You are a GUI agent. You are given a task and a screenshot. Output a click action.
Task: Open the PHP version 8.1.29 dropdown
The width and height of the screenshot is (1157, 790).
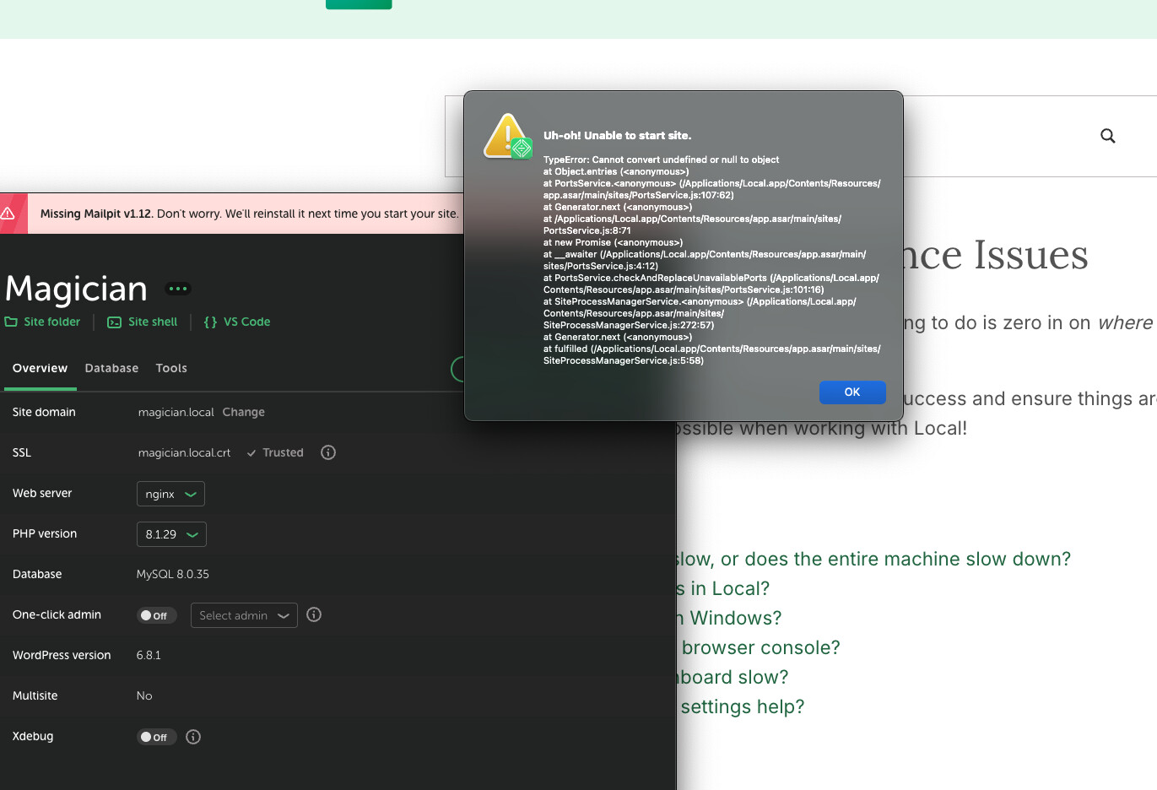coord(171,534)
